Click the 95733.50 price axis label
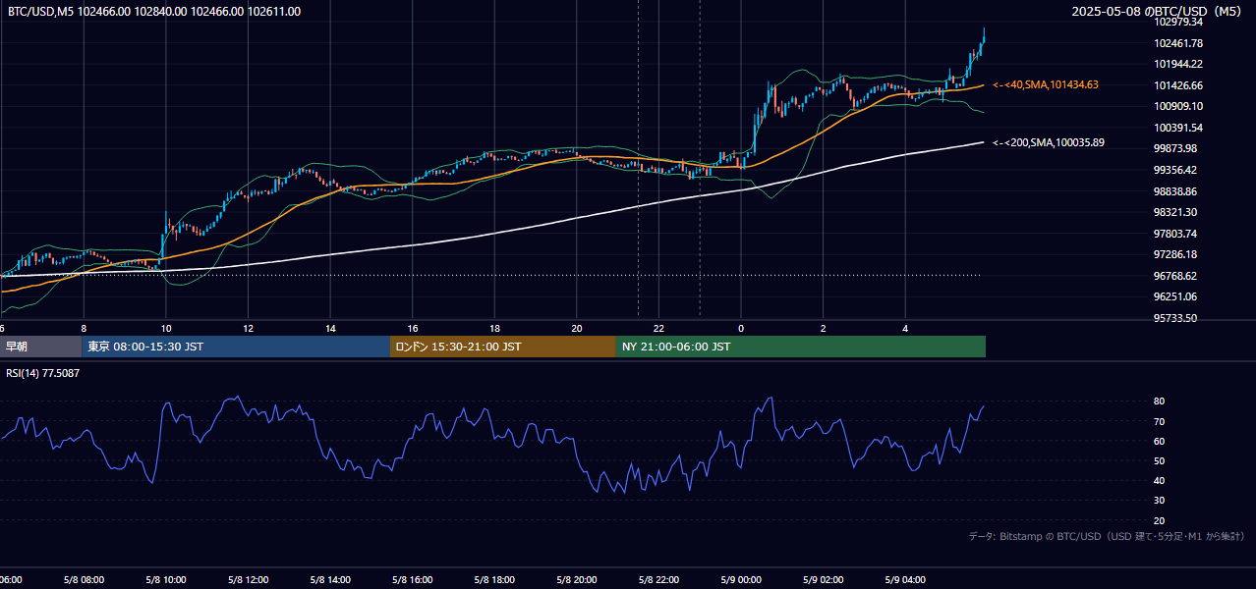The image size is (1256, 589). click(1175, 318)
